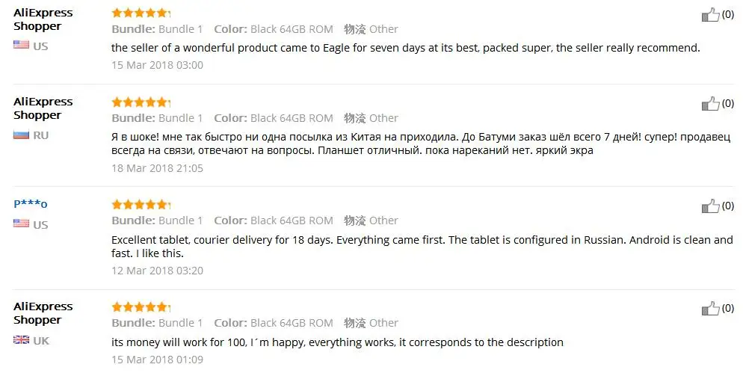Click the stars above the Russian review

click(x=141, y=102)
